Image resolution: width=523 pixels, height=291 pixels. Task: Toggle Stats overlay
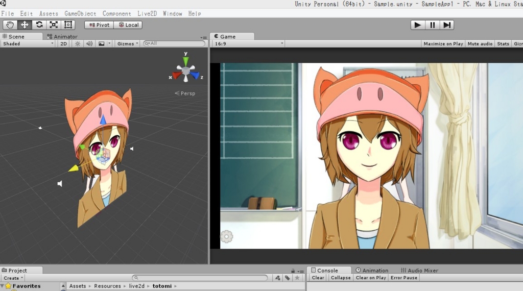[503, 44]
